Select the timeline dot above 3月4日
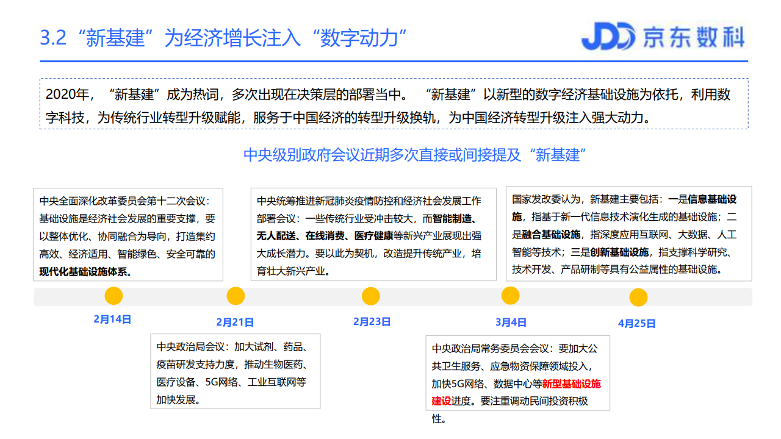The image size is (781, 439). (x=510, y=296)
